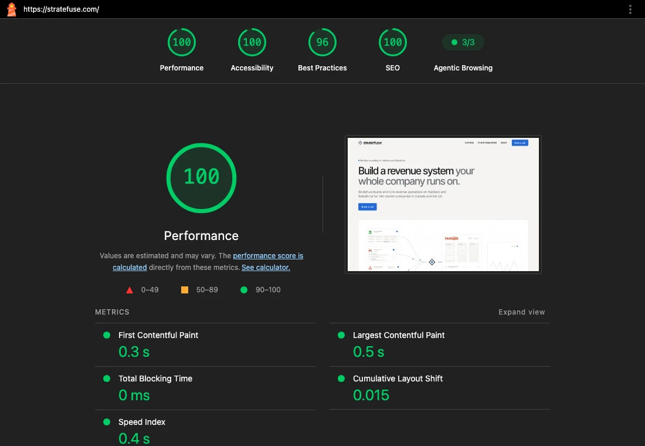Click green status dot beside Speed Index
This screenshot has height=446, width=645.
107,422
